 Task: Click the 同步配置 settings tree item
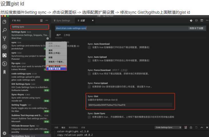73,46
